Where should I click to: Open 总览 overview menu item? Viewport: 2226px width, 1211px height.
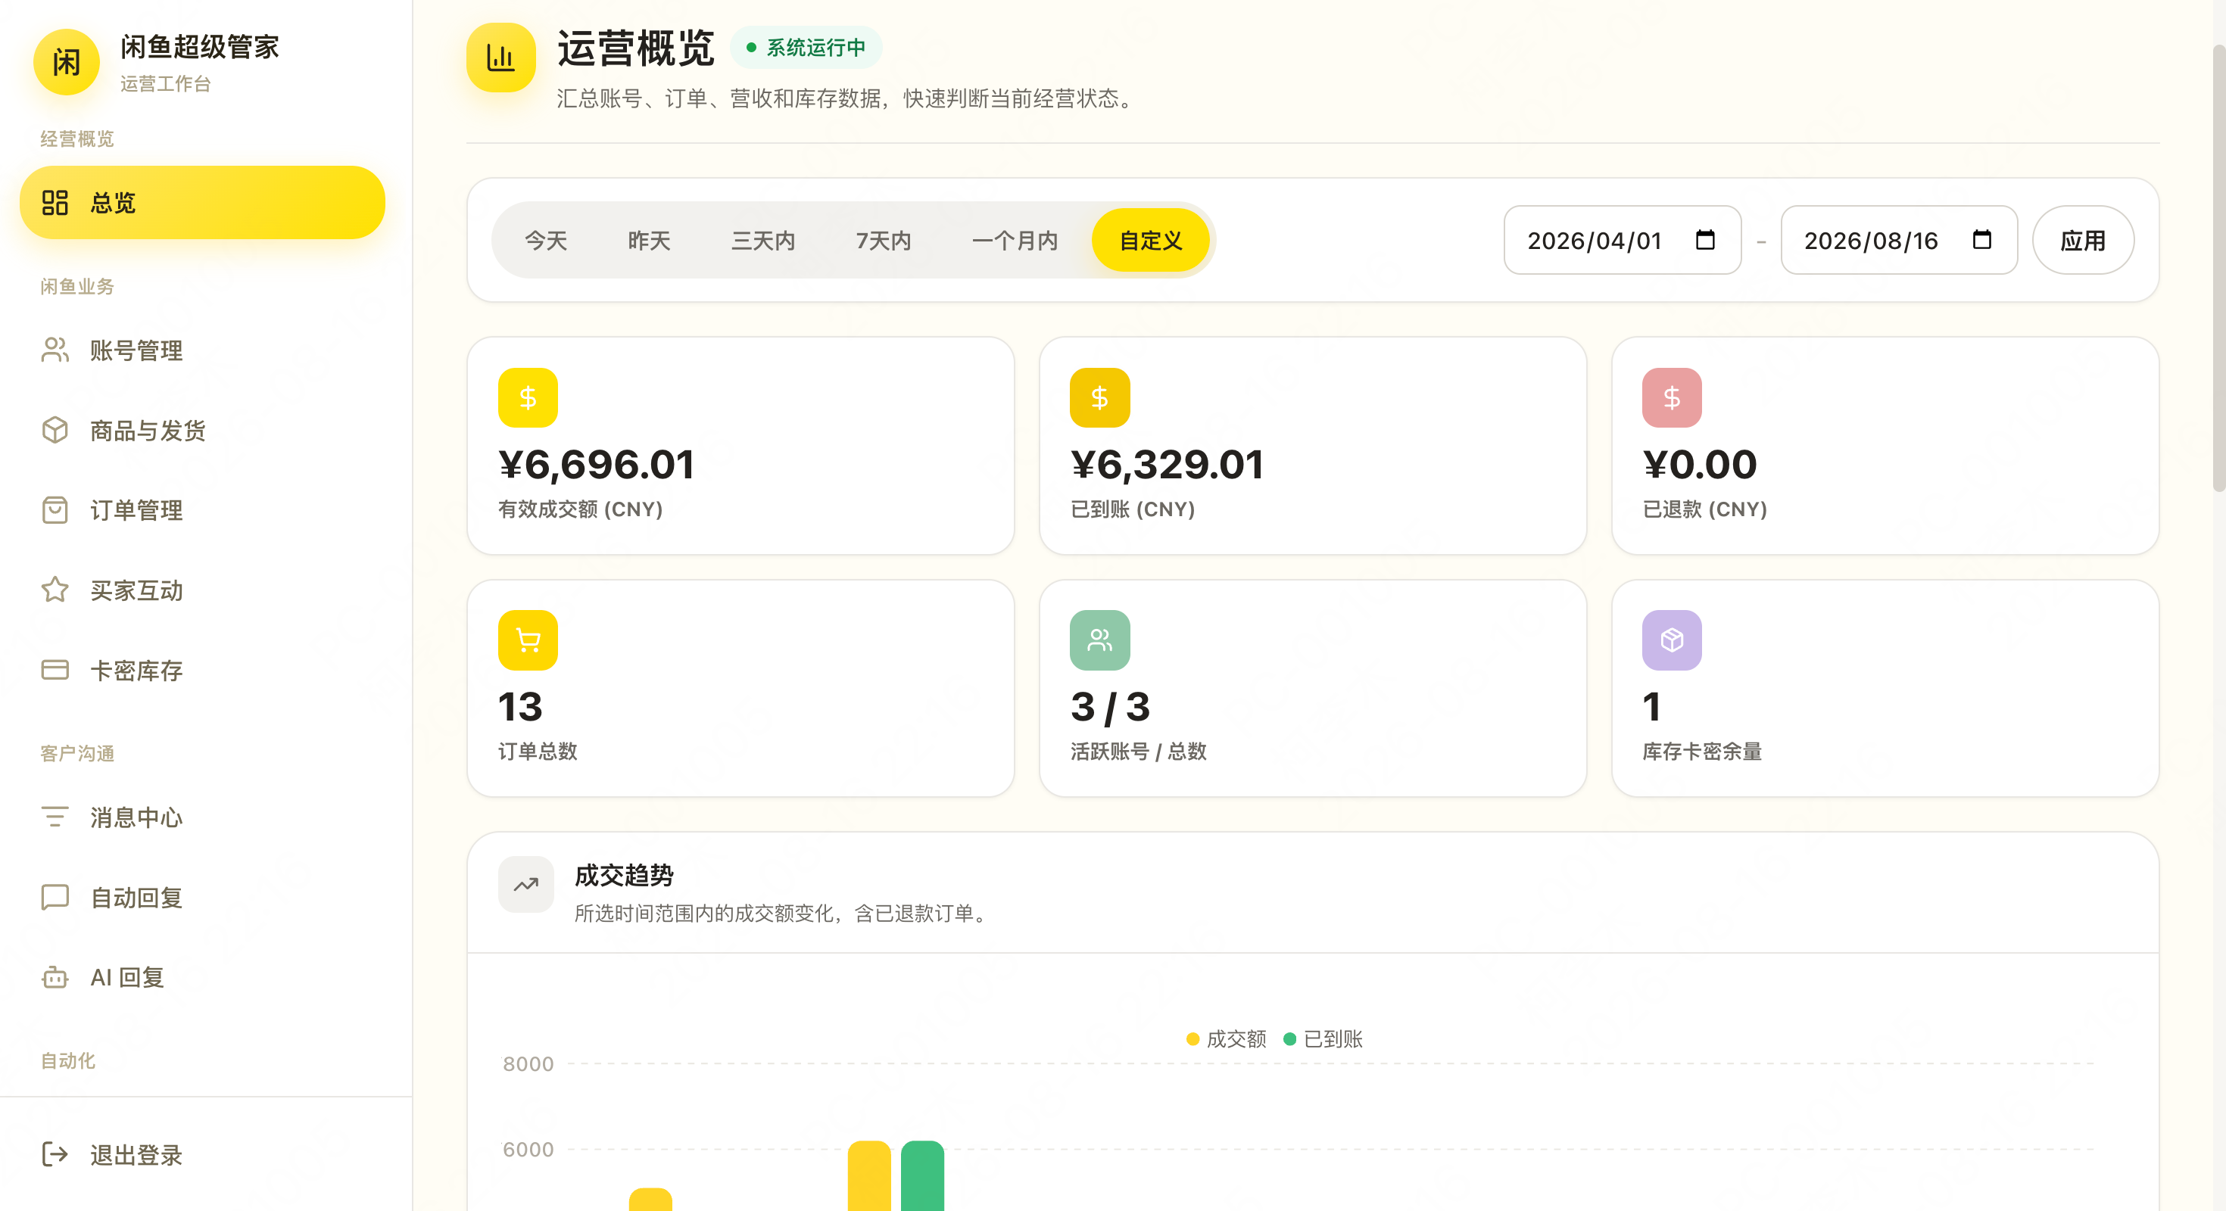202,203
